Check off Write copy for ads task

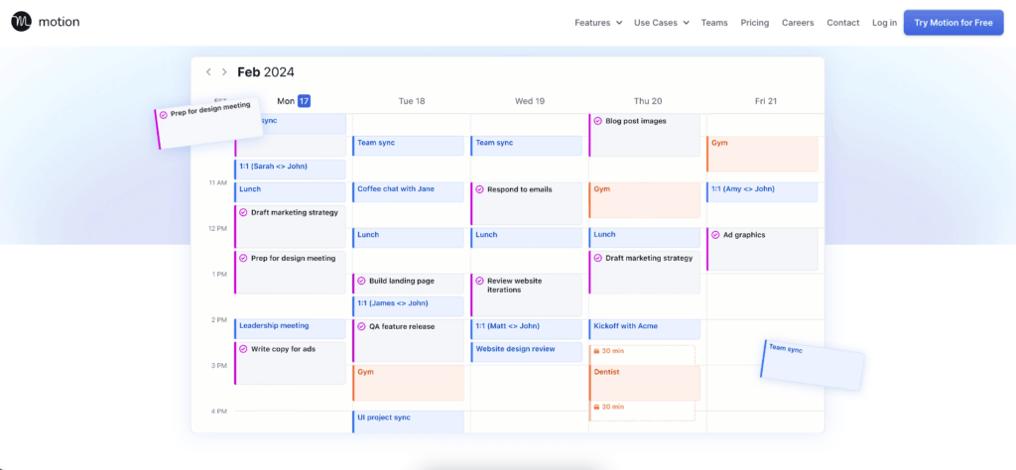click(244, 349)
